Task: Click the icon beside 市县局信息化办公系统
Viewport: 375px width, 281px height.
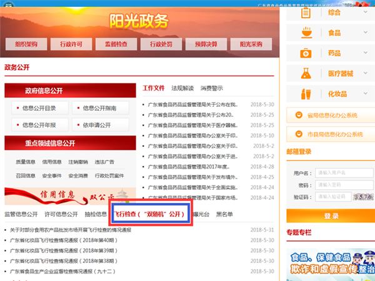Action: [x=297, y=134]
